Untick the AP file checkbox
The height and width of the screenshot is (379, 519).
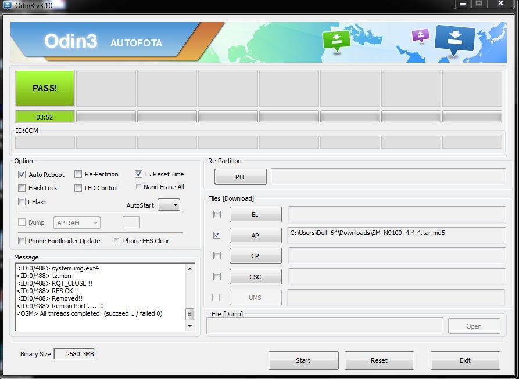(217, 235)
